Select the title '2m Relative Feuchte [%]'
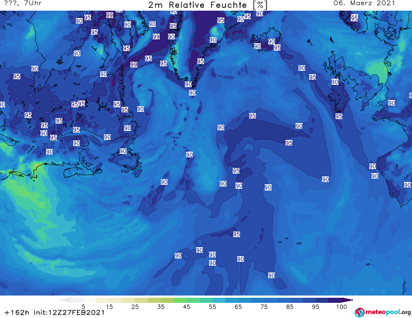This screenshot has height=318, width=412. (207, 5)
